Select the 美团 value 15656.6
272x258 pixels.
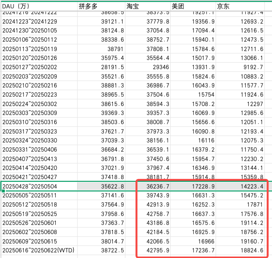193,122
